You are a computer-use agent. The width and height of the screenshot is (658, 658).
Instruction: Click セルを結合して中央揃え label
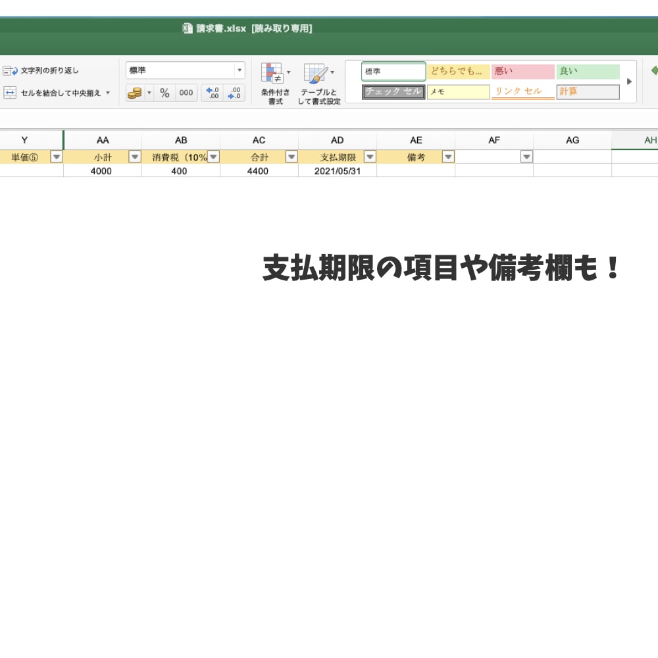[x=61, y=93]
